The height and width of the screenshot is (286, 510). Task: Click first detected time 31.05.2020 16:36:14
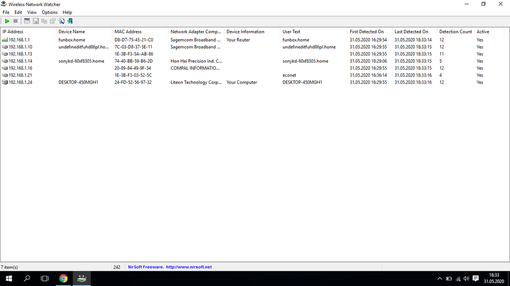pos(368,75)
